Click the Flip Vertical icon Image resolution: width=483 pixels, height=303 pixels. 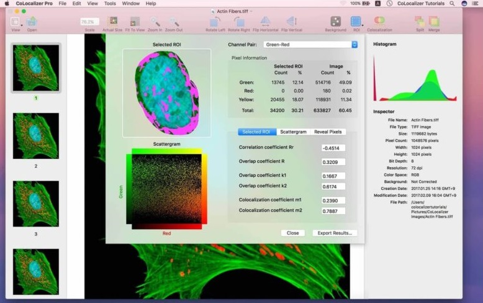[x=291, y=21]
